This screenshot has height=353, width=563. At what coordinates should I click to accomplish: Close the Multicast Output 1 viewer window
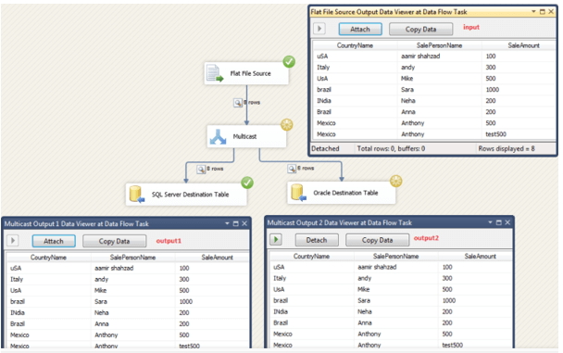244,223
